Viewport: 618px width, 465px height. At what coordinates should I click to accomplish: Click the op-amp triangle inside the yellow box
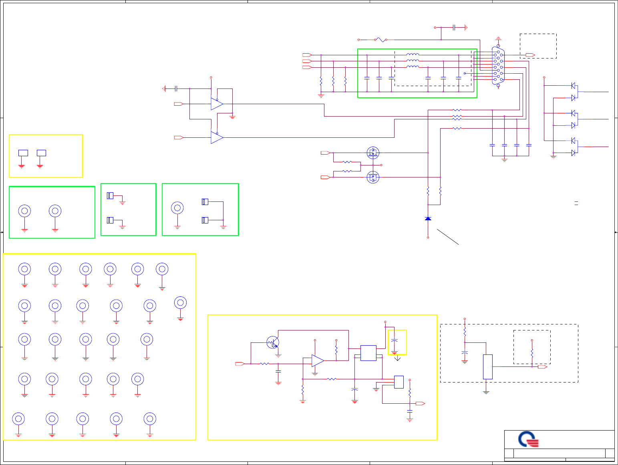tap(318, 360)
